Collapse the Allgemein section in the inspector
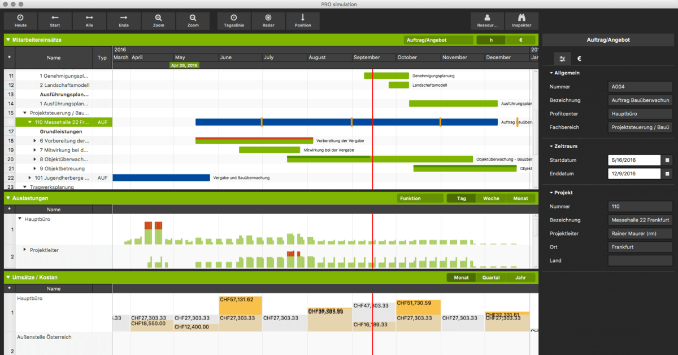The width and height of the screenshot is (678, 355). pos(551,73)
